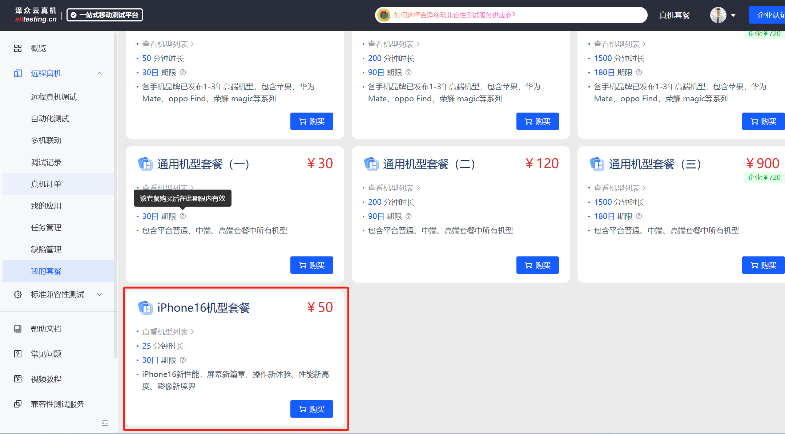
Task: Buy the 1500 分钟 high-end package in top row
Action: (x=764, y=121)
